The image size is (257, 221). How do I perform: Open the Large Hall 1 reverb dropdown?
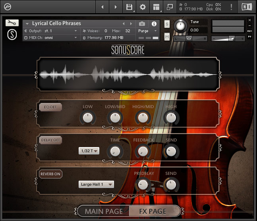coord(97,184)
